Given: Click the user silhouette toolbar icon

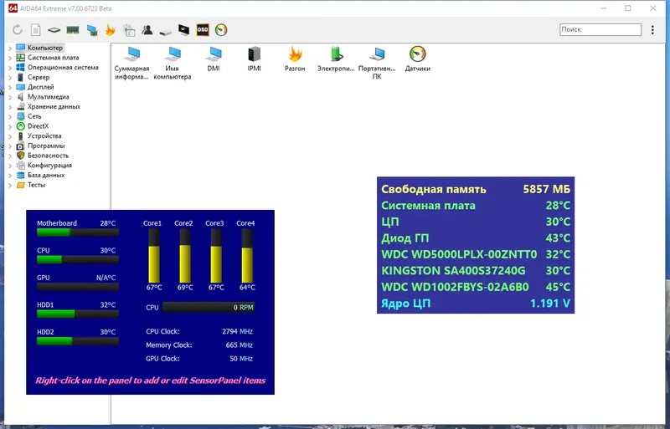Looking at the screenshot, I should pos(147,30).
